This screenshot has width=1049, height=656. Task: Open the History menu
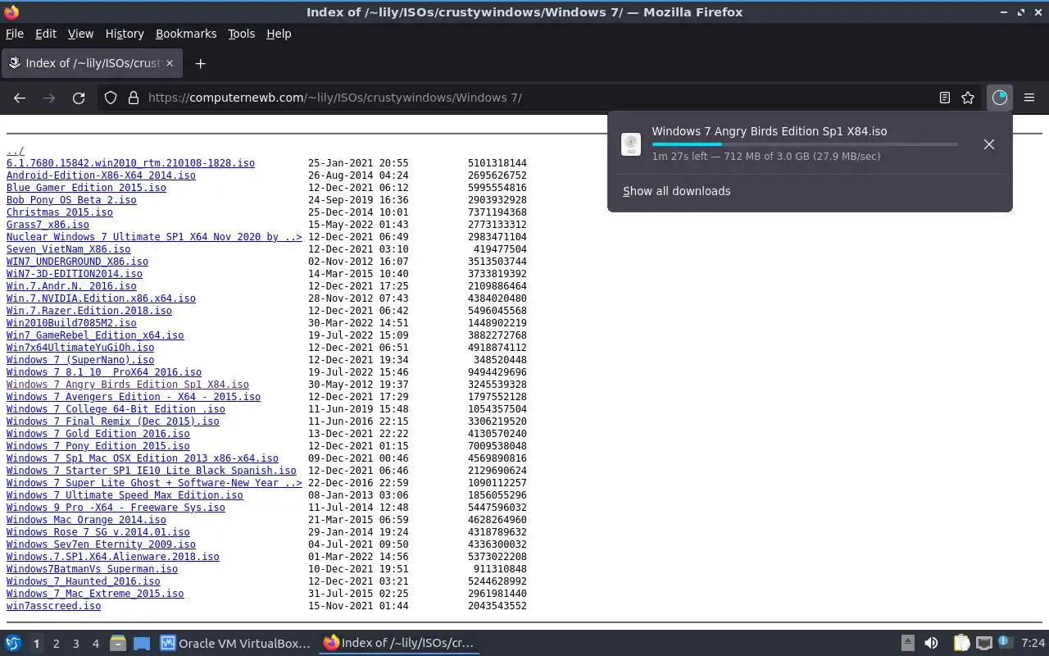click(x=125, y=34)
